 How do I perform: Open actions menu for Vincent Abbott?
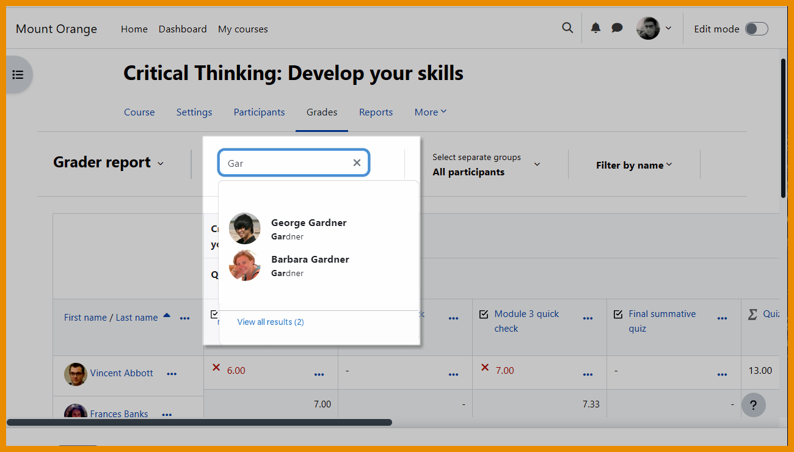click(172, 374)
